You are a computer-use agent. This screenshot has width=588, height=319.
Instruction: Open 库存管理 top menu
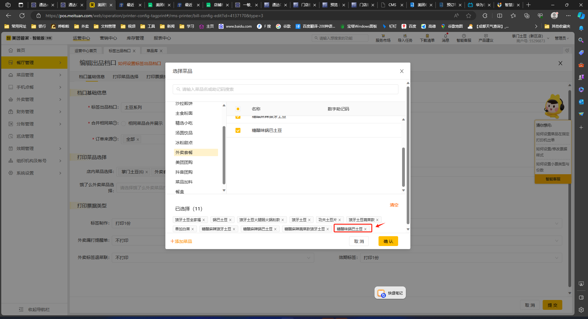point(135,38)
